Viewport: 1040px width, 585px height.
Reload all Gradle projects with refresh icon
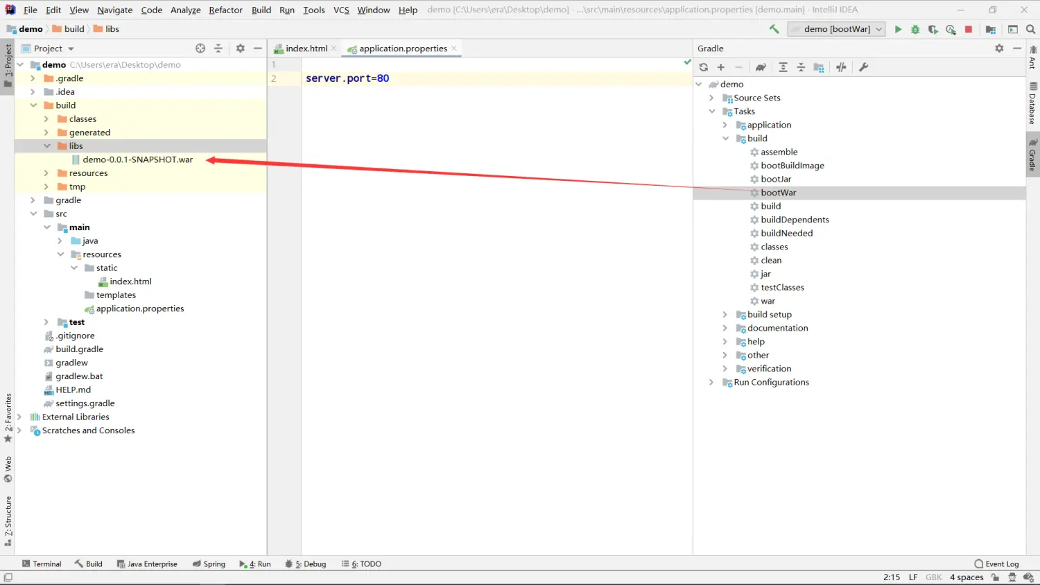tap(704, 67)
